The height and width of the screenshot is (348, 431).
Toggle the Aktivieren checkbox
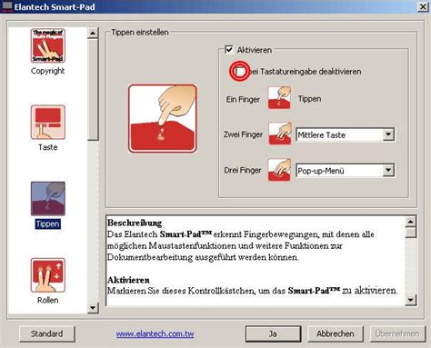[229, 49]
